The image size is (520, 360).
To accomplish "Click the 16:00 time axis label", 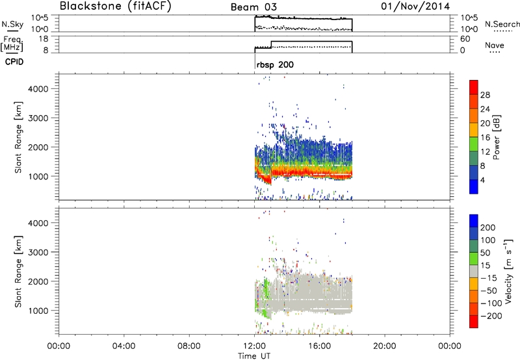I will 319,346.
